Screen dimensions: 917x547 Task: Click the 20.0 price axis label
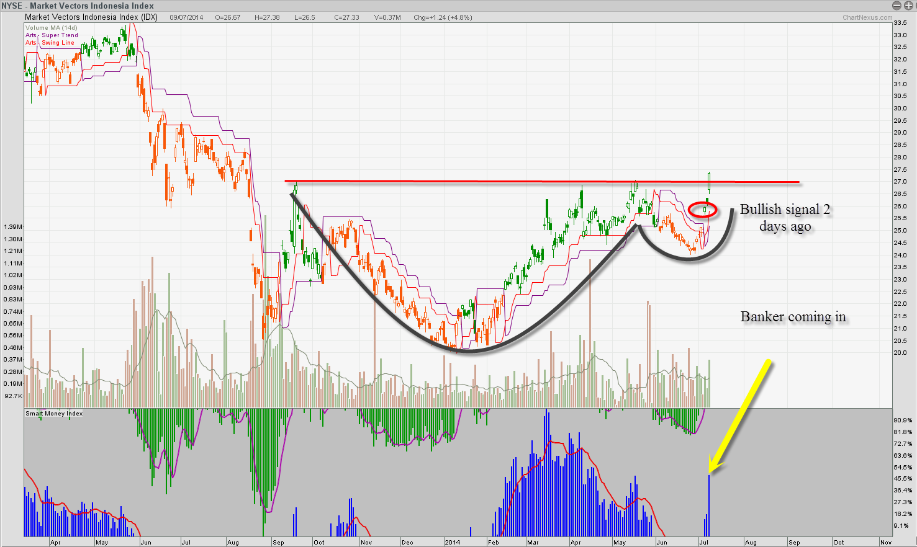900,353
